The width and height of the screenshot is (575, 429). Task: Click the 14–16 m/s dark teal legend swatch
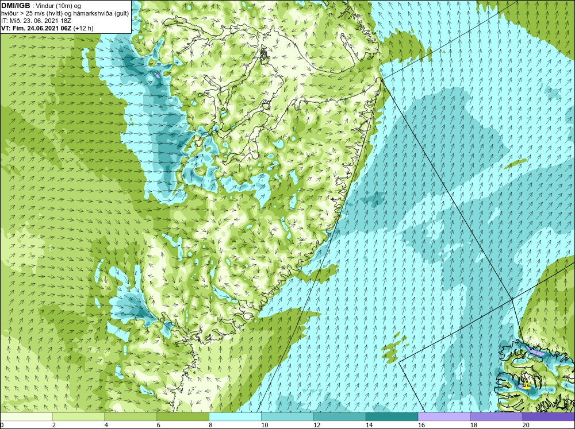click(x=392, y=416)
